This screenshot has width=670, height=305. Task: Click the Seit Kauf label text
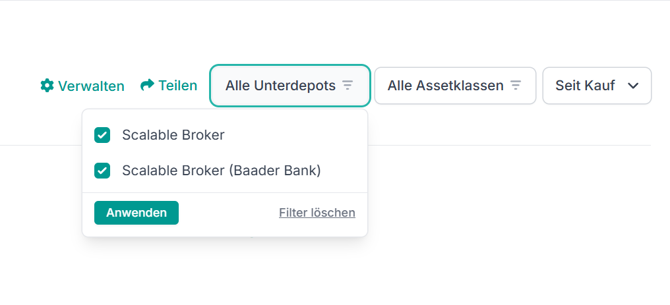tap(585, 86)
